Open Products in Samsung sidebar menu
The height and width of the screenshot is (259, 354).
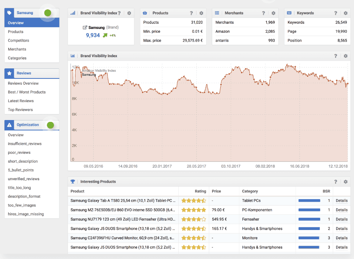16,32
